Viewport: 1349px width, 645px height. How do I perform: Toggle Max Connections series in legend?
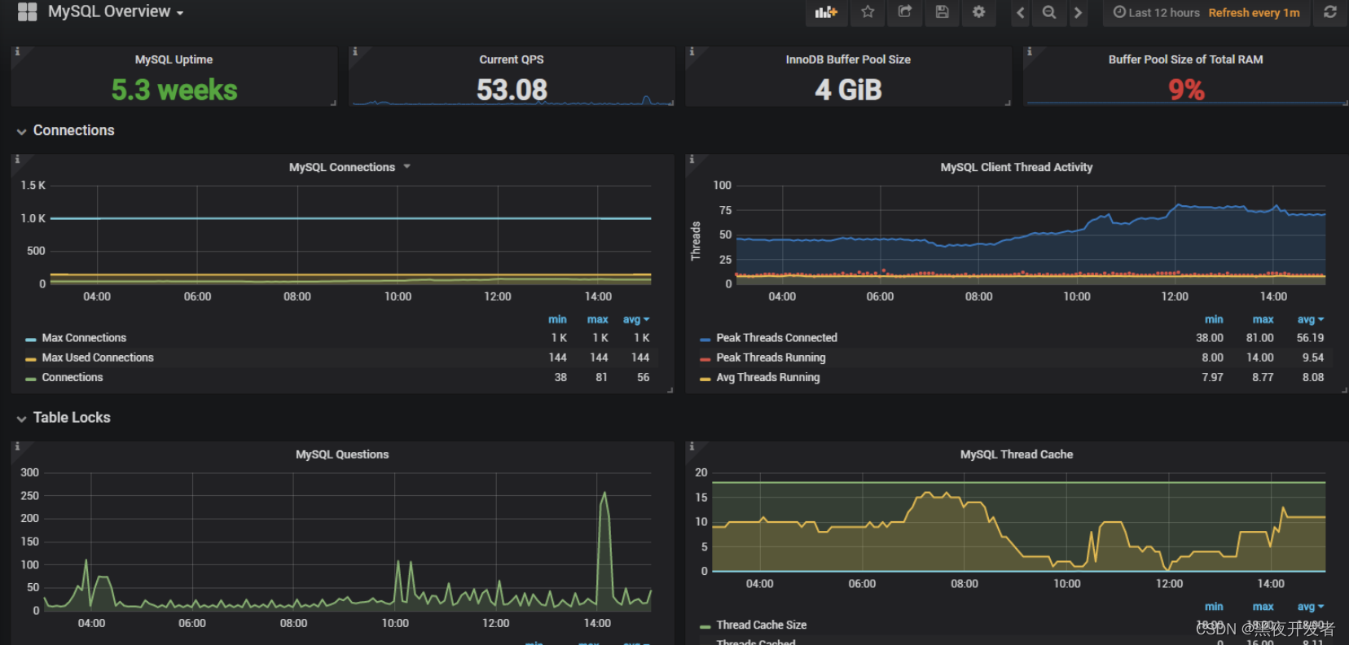click(x=84, y=338)
